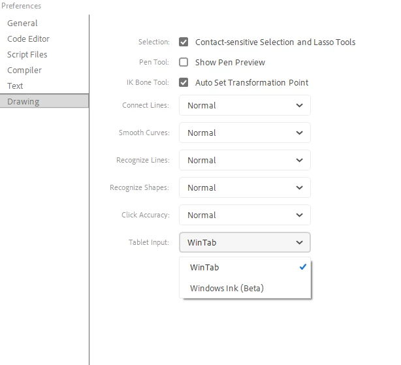The image size is (401, 365).
Task: Open the Compiler preferences category
Action: point(24,70)
